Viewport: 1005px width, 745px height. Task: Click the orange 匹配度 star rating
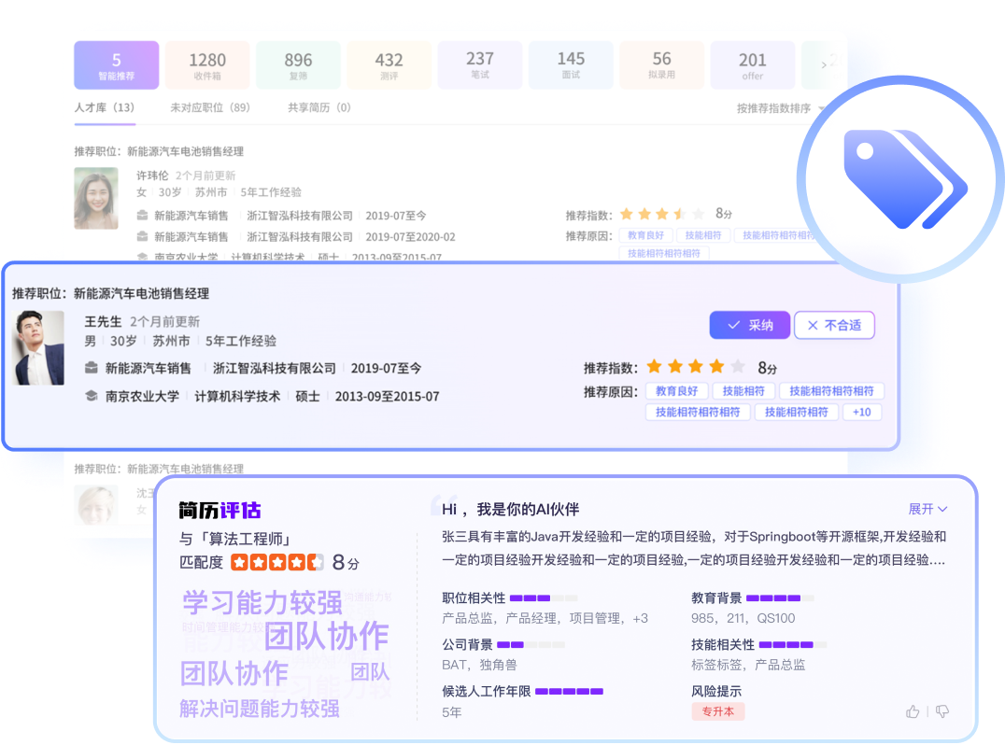coord(276,562)
